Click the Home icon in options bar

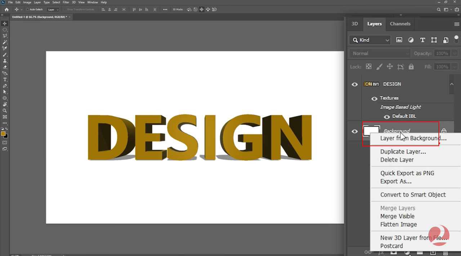click(6, 10)
